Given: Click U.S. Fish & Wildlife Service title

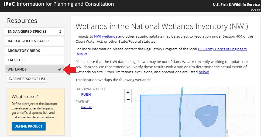Looking at the screenshot, I should point(236,4).
